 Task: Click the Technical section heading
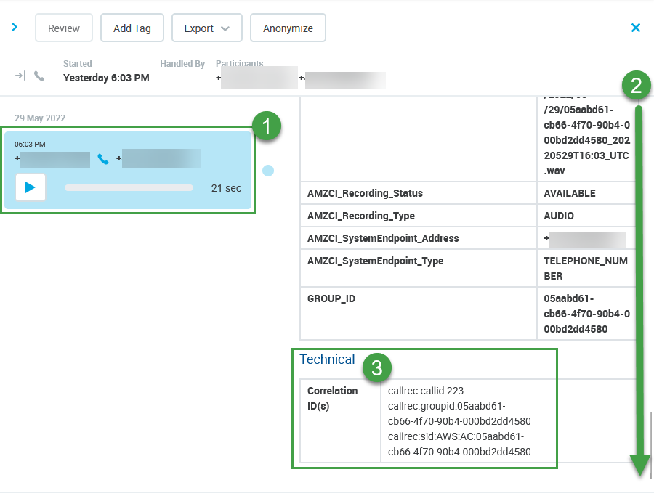pos(327,359)
